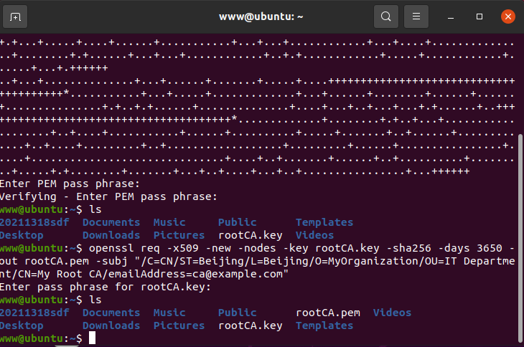
Task: Click 'Downloads' in the last ls output
Action: [111, 325]
